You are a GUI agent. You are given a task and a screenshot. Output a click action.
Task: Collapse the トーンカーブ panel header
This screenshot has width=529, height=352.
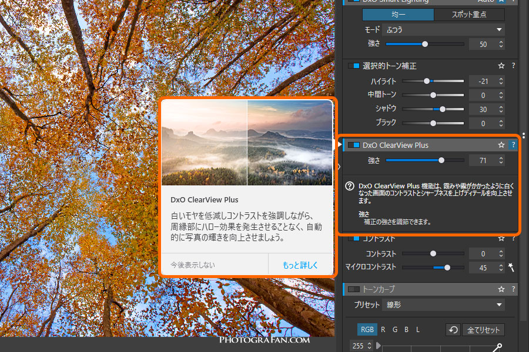430,289
